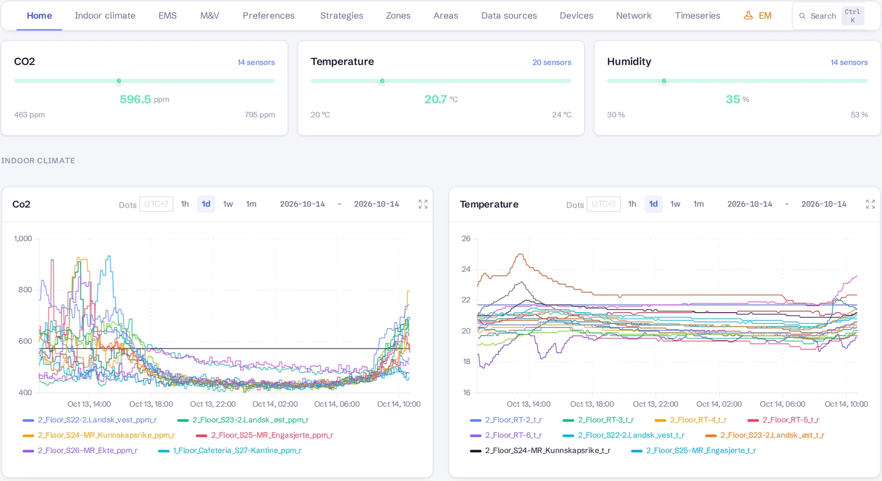Viewport: 882px width, 481px height.
Task: Toggle UTC+2 in the Temperature chart
Action: coord(604,204)
